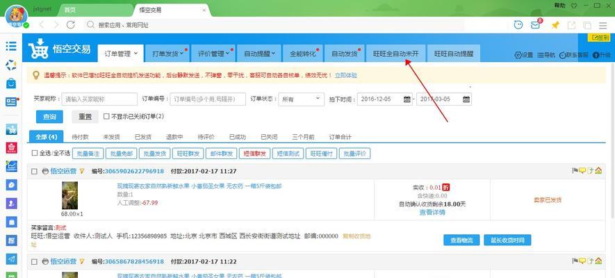The height and width of the screenshot is (278, 615).
Task: Click the search apps address bar
Action: [x=274, y=25]
